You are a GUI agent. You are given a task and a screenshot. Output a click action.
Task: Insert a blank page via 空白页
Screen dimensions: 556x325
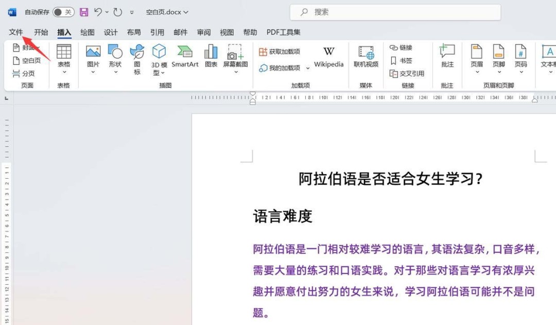coord(26,61)
